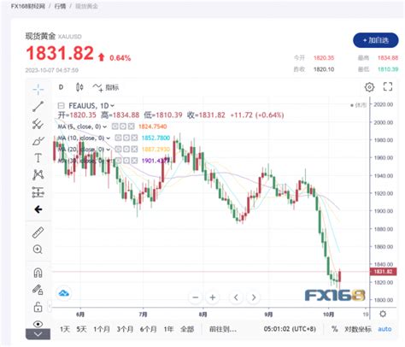This screenshot has height=347, width=405.
Task: Select the brush drawing tool
Action: pyautogui.click(x=38, y=141)
